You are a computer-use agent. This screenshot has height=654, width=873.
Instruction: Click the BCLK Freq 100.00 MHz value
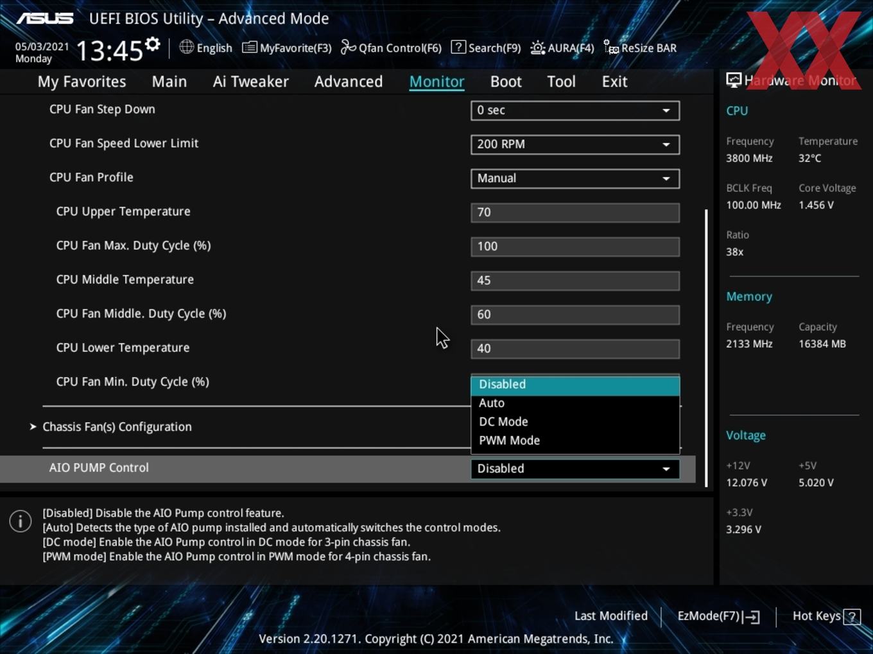coord(754,205)
